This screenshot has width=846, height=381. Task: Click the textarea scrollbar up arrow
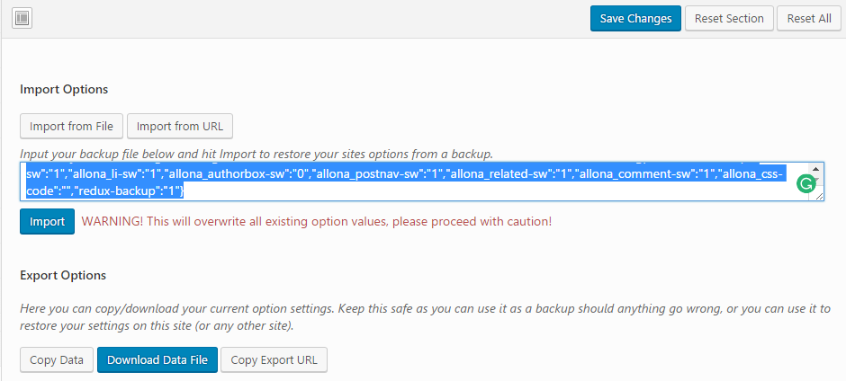(x=817, y=169)
